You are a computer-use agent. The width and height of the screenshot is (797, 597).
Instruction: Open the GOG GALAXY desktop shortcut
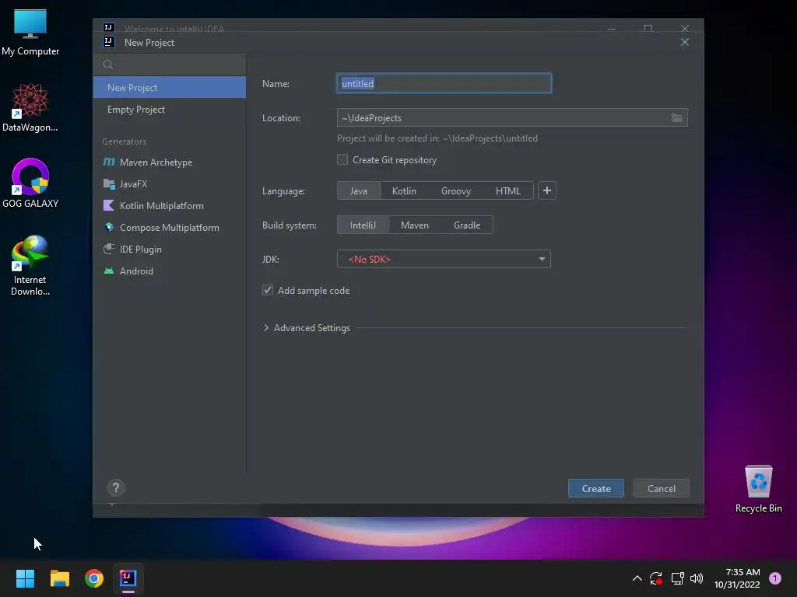30,183
